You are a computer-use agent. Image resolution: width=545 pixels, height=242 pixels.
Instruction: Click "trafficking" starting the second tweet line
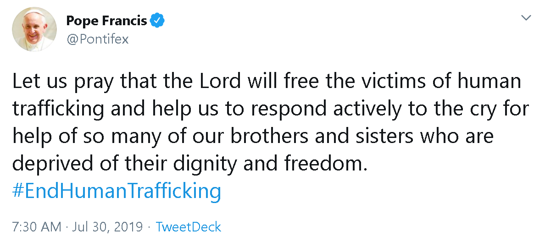click(x=57, y=110)
